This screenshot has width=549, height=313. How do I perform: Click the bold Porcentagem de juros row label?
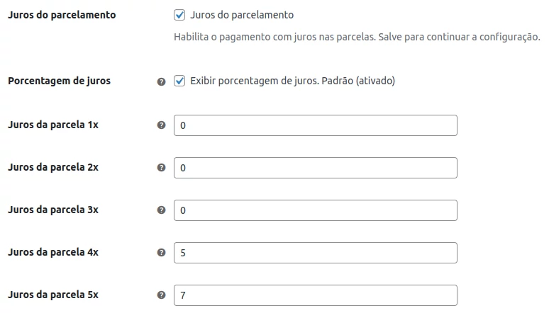point(59,81)
